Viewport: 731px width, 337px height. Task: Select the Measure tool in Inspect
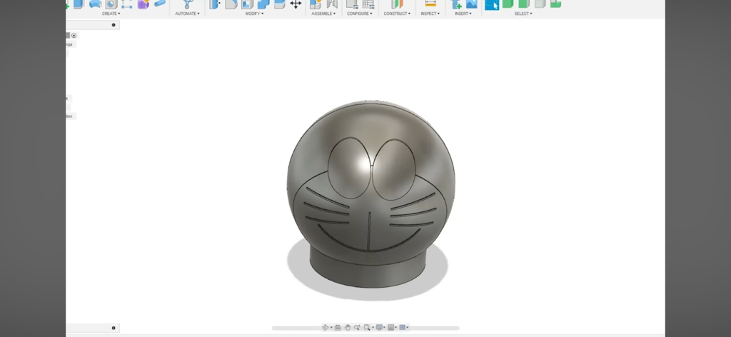(x=430, y=4)
